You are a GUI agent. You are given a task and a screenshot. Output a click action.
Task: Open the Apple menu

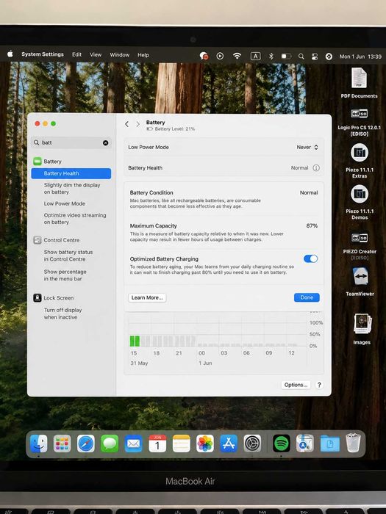[x=10, y=54]
